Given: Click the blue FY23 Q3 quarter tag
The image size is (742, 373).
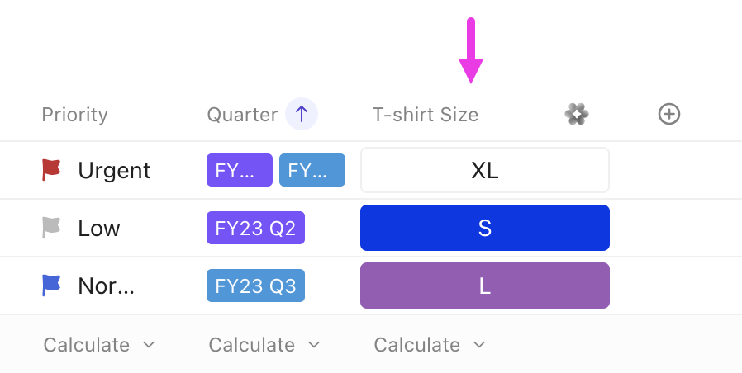Looking at the screenshot, I should point(255,286).
